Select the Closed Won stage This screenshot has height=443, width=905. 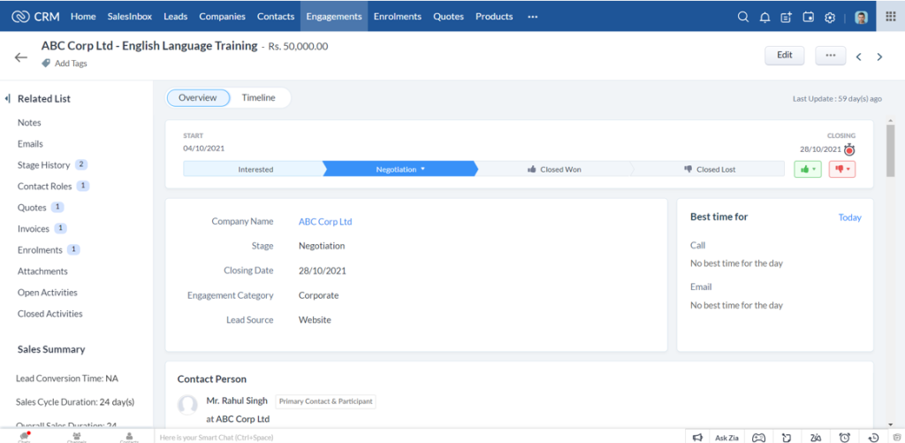point(555,169)
